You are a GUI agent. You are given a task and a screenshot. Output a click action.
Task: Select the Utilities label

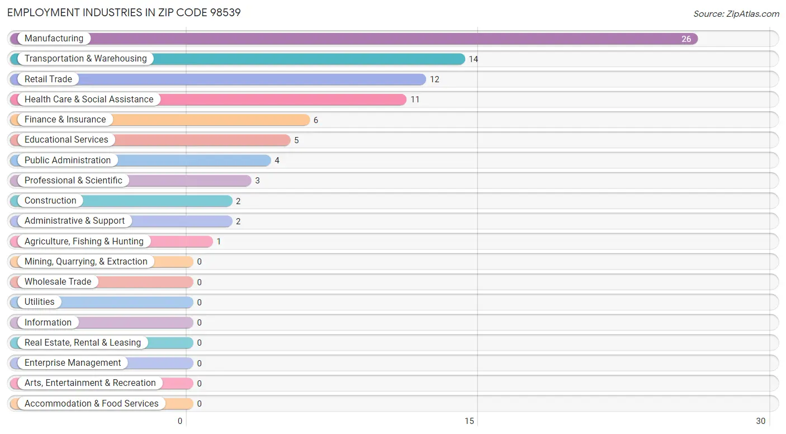pos(40,302)
